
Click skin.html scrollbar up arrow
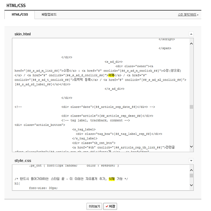(x=191, y=43)
